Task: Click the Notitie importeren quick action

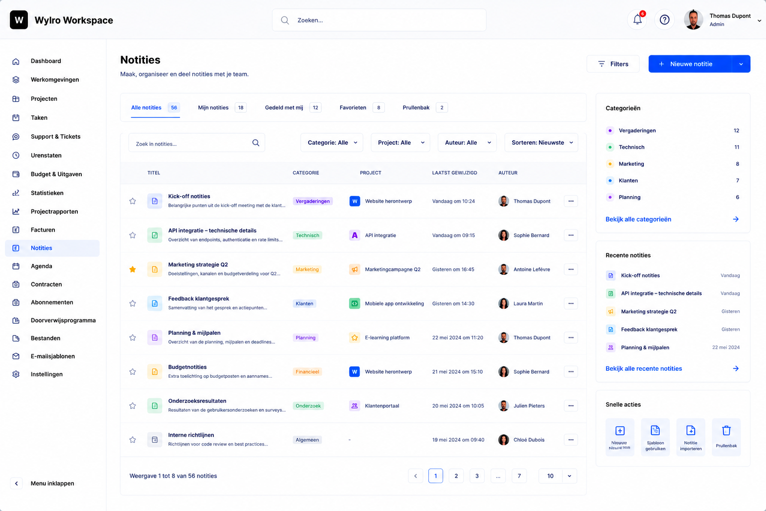Action: point(691,437)
